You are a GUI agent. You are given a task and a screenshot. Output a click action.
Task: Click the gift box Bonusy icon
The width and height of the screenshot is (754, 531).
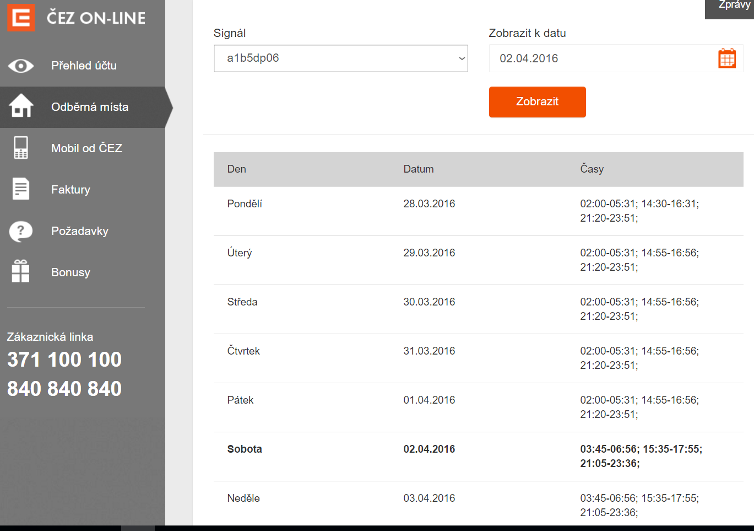coord(21,272)
